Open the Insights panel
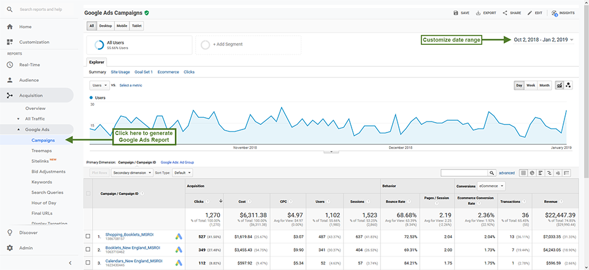 563,13
